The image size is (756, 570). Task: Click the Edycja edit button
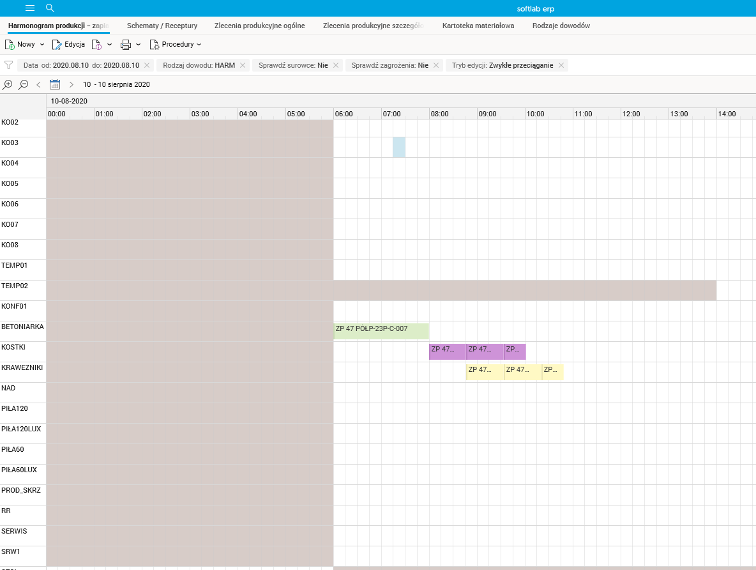click(x=68, y=44)
